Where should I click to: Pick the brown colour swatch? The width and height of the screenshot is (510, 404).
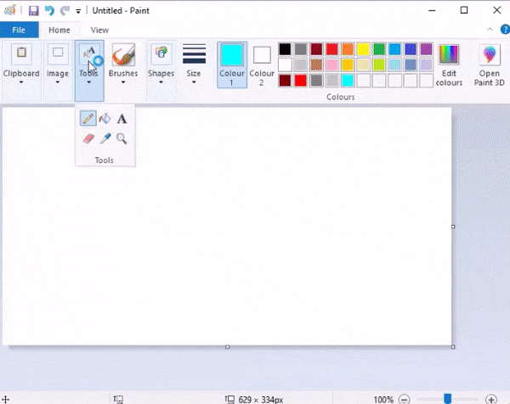(316, 65)
